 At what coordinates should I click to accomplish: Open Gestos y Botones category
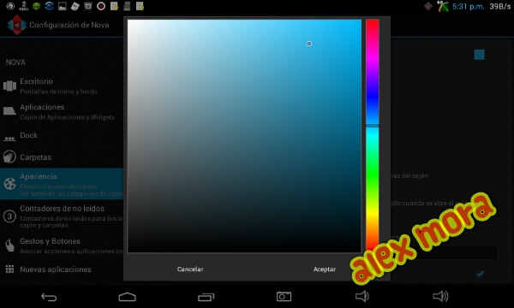(62, 246)
